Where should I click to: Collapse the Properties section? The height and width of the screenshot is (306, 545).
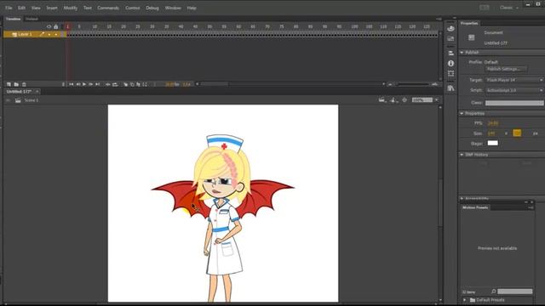tap(462, 113)
